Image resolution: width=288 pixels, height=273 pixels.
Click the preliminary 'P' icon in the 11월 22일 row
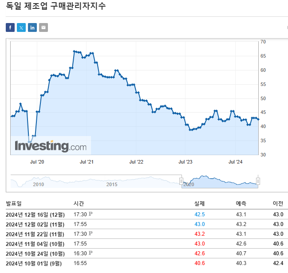tap(91, 233)
